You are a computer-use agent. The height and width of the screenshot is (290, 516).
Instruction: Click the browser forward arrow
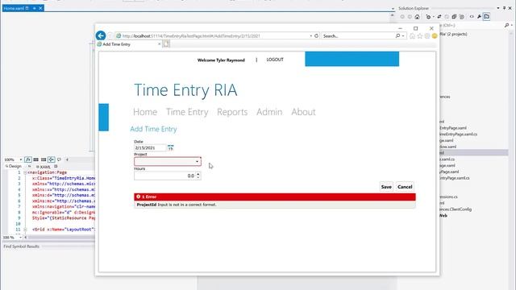click(x=110, y=35)
